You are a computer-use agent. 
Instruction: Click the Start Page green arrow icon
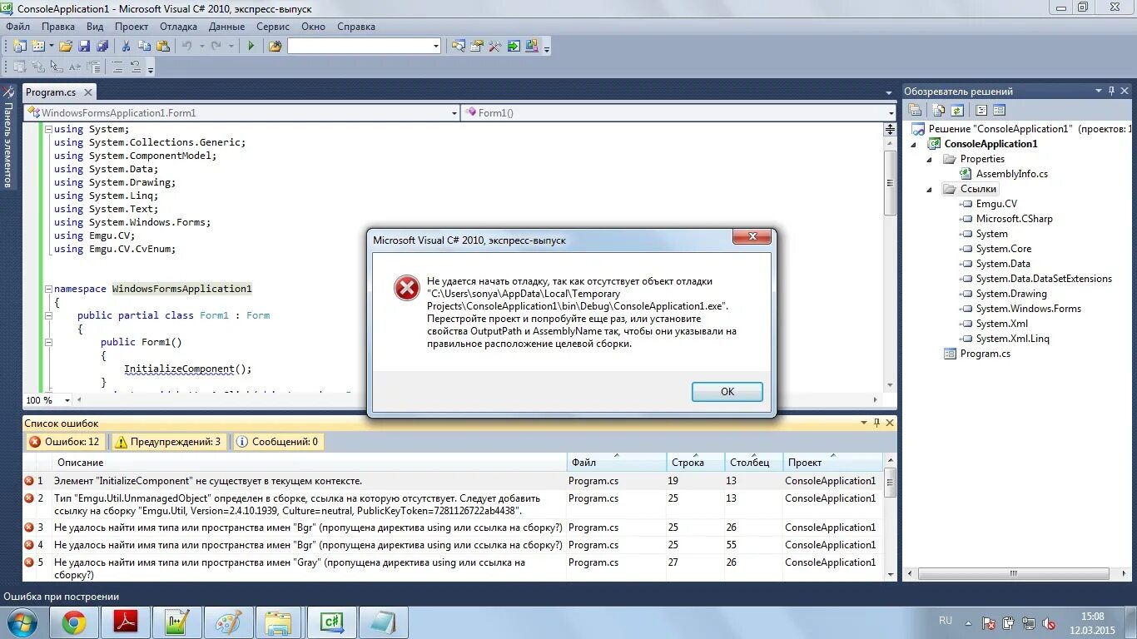coord(514,46)
